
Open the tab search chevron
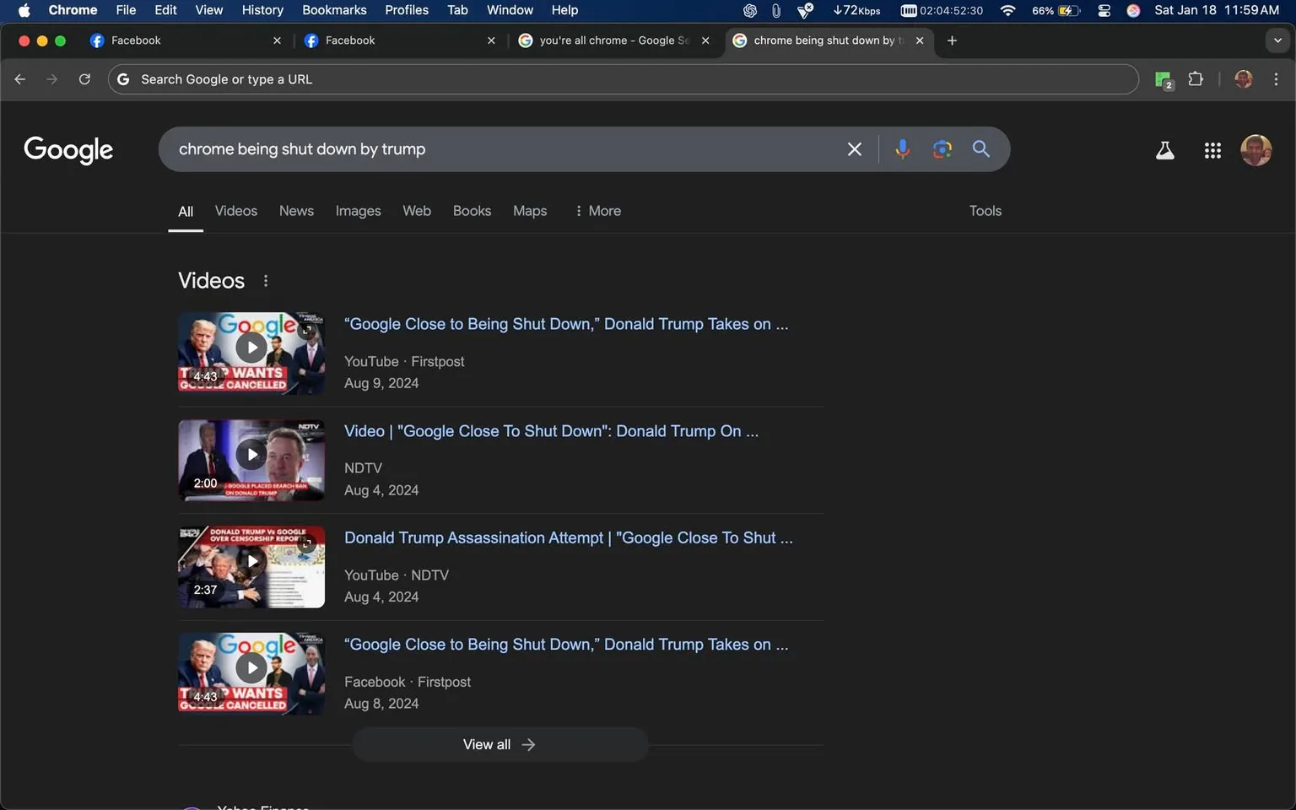(1277, 40)
